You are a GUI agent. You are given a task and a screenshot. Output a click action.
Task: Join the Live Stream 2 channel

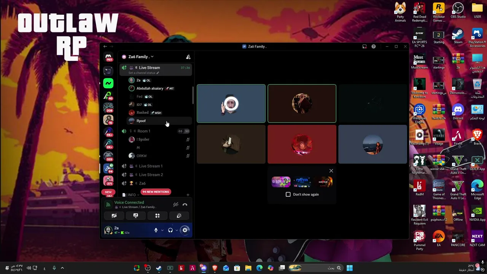155,175
